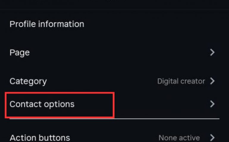Click the right arrow icon on Page row
Image resolution: width=229 pixels, height=142 pixels.
(212, 53)
